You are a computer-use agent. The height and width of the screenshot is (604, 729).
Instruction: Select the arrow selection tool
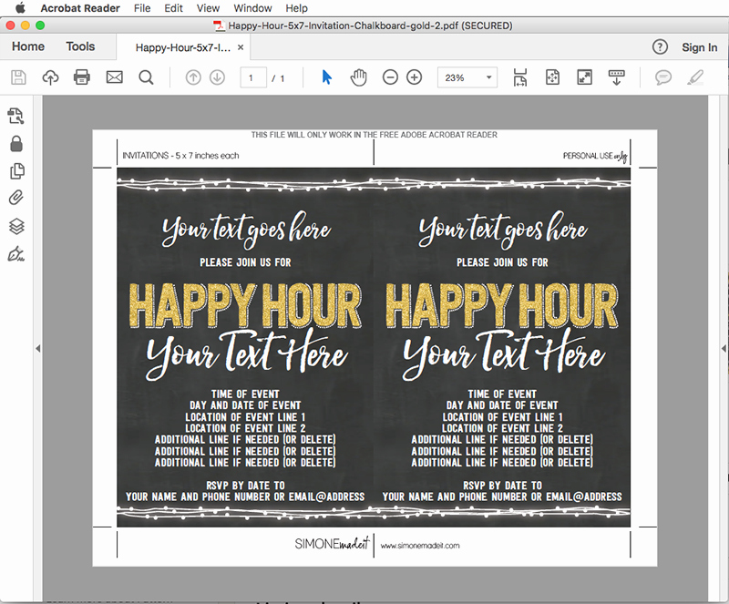(x=327, y=77)
